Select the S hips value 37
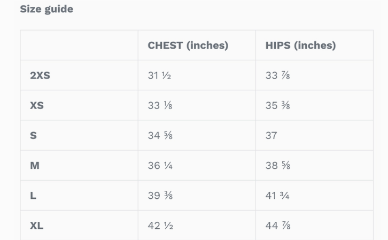Image resolution: width=388 pixels, height=240 pixels. tap(271, 135)
